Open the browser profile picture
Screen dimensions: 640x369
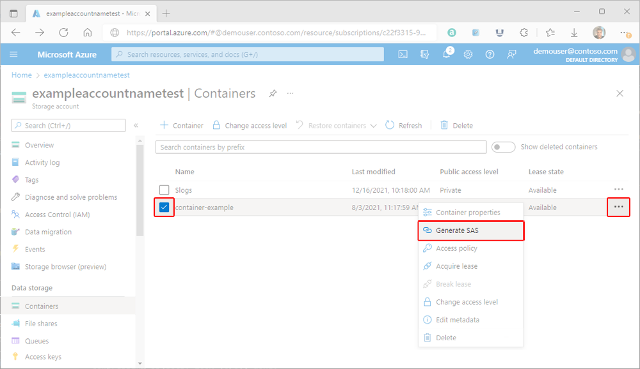coord(599,33)
